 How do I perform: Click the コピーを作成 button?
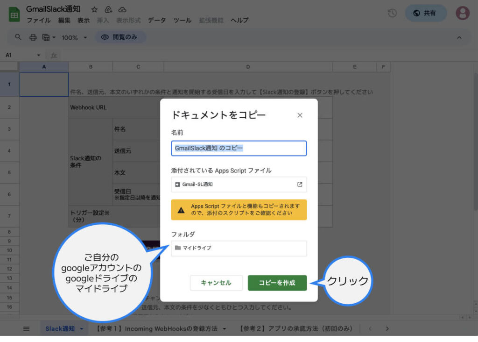[x=277, y=283]
